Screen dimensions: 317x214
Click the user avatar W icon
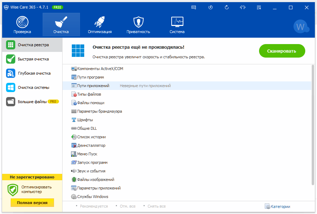[x=301, y=27]
